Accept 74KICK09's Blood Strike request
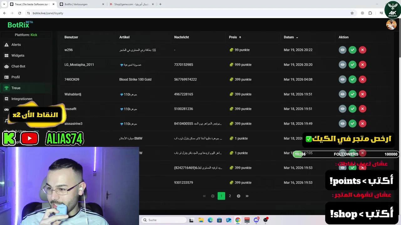The image size is (401, 225). (x=352, y=79)
